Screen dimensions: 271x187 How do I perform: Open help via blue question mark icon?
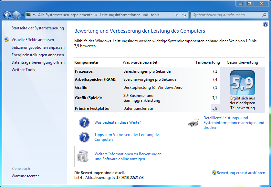tap(265, 24)
